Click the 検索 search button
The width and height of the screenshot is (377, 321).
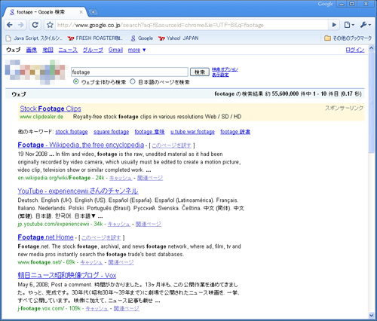tap(200, 72)
